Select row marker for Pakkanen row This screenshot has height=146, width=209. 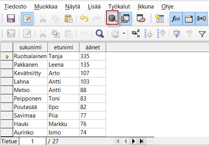(7, 65)
